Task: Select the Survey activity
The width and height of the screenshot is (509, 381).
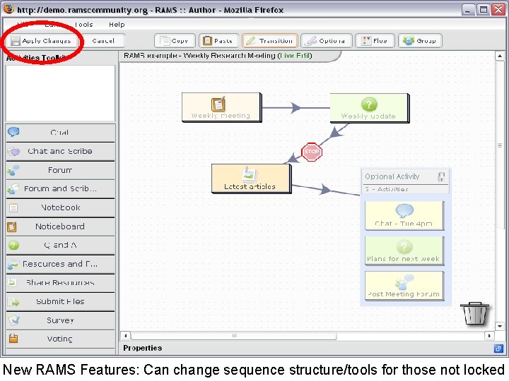Action: point(60,320)
